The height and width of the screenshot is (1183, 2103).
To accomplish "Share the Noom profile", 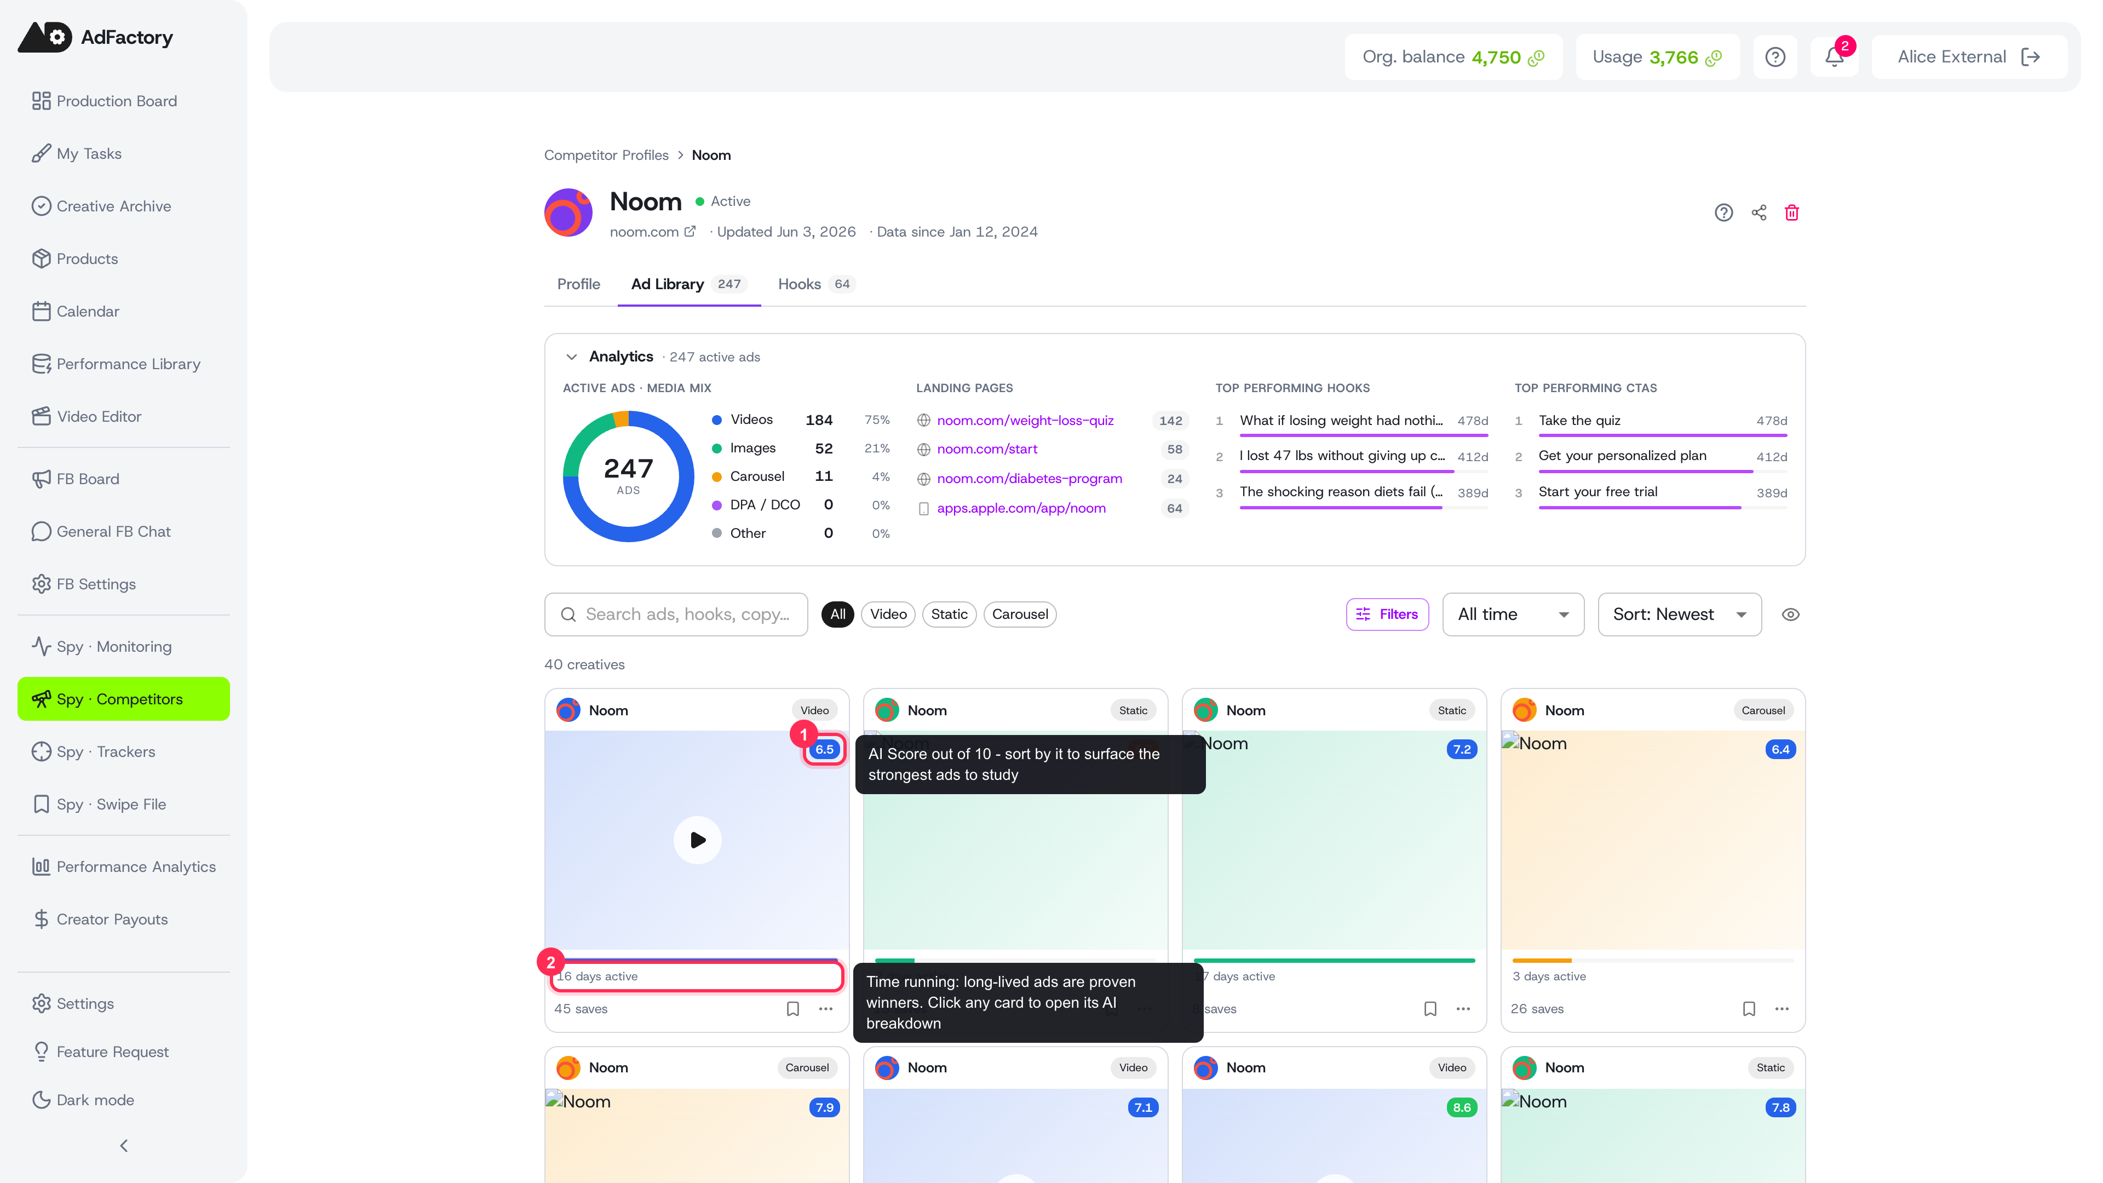I will point(1759,213).
